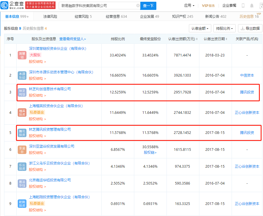Expand 股权结构 for 上海植英投资合伙企业
This screenshot has height=216, width=263.
pos(37,119)
